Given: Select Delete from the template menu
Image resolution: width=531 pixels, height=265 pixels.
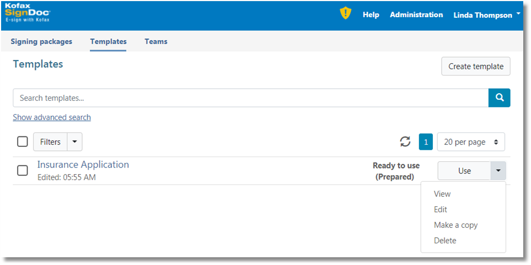Looking at the screenshot, I should [445, 241].
